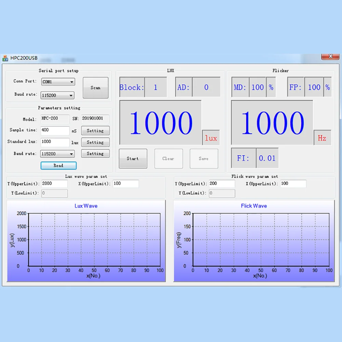Click the Block value display showing 1

point(156,87)
